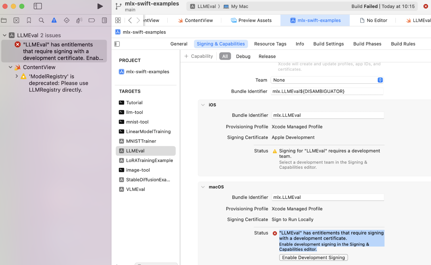
Task: Open the Build Phases tab
Action: click(x=367, y=44)
